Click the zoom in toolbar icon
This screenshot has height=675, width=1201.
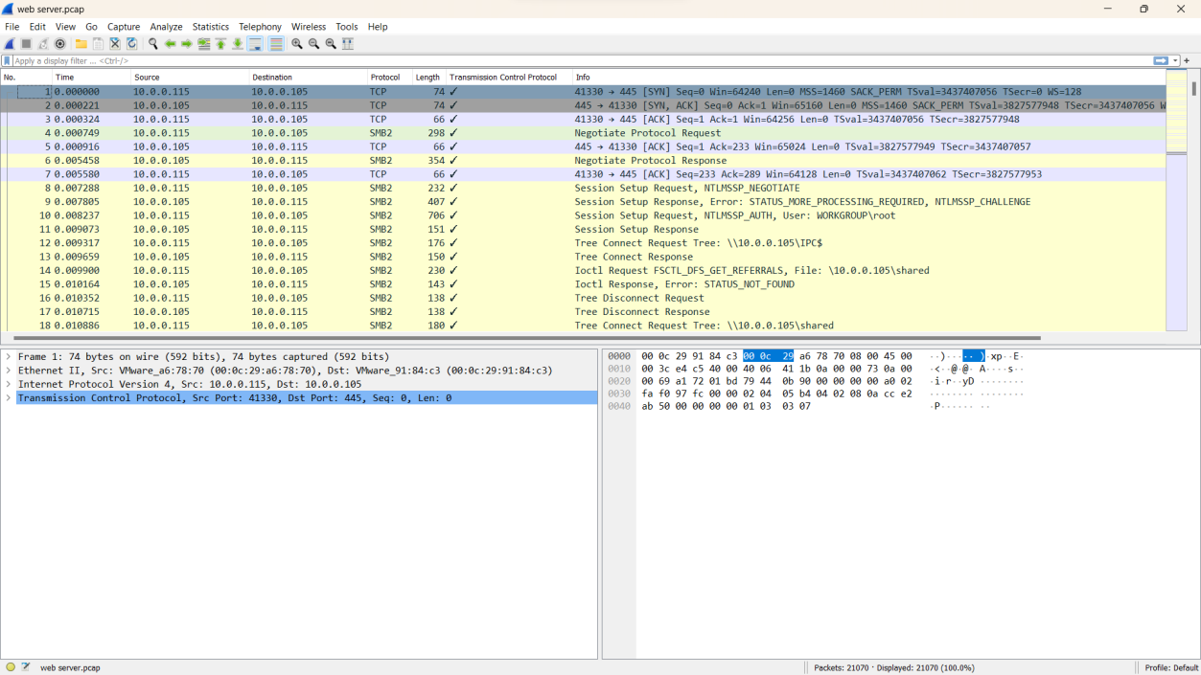tap(297, 44)
